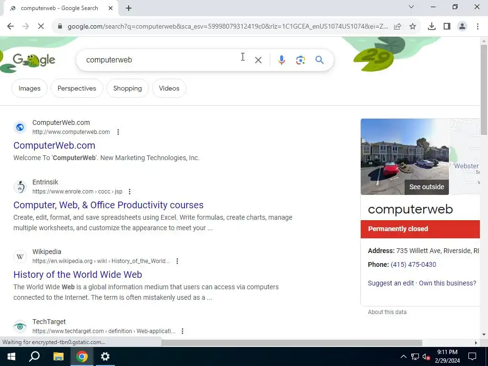Open Windows taskbar search
This screenshot has height=366, width=488.
[x=34, y=356]
